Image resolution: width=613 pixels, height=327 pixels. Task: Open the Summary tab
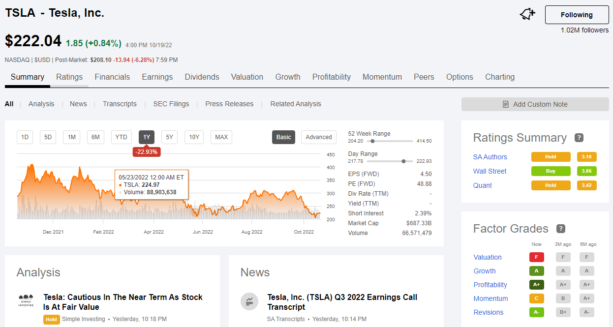(x=28, y=77)
